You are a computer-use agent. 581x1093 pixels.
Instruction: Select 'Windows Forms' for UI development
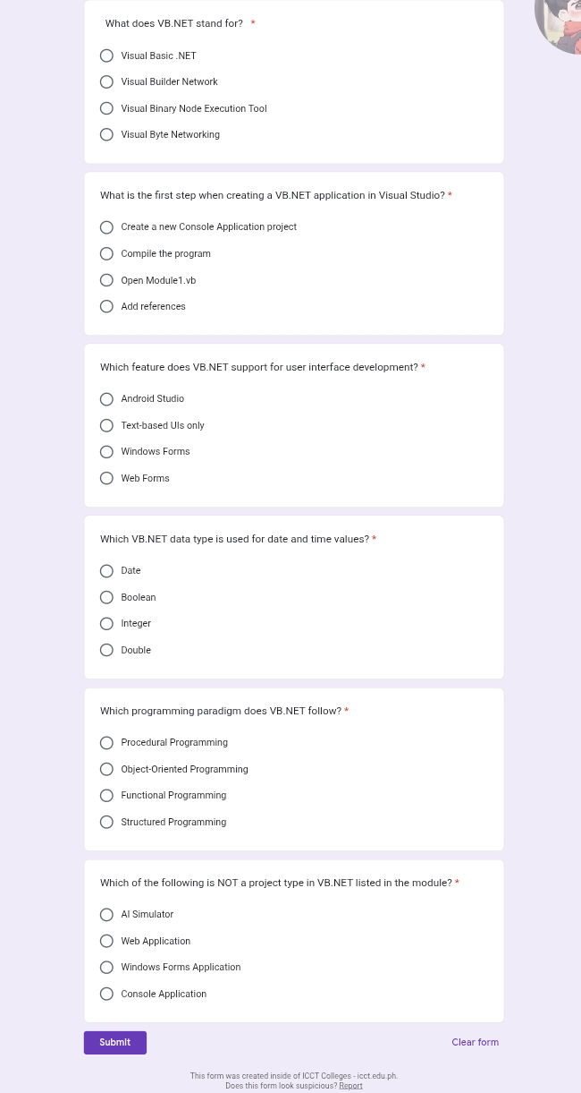(x=106, y=452)
